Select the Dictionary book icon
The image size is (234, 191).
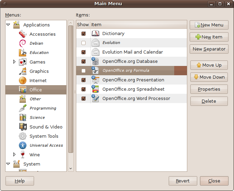point(95,33)
